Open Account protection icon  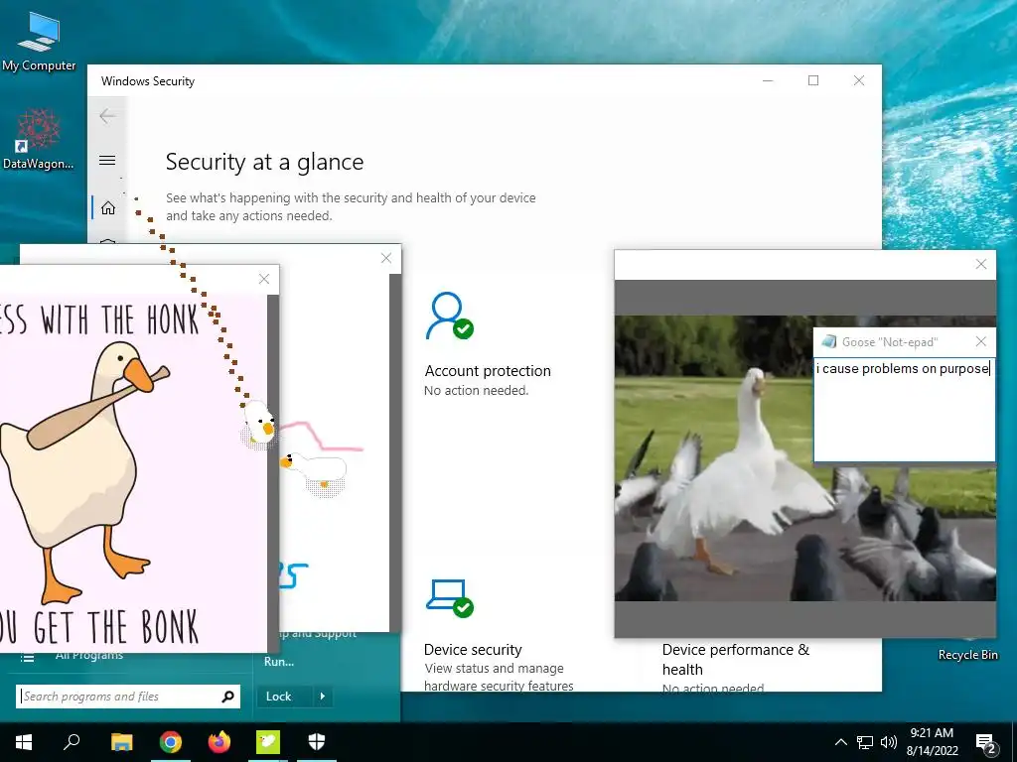tap(450, 316)
